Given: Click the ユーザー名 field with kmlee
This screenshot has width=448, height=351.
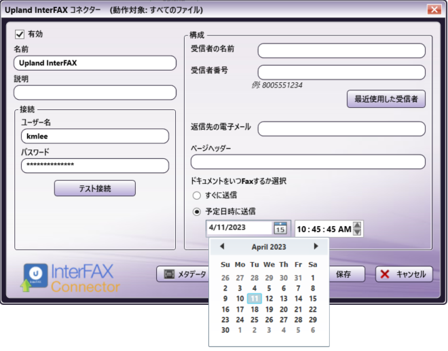Looking at the screenshot, I should [95, 136].
